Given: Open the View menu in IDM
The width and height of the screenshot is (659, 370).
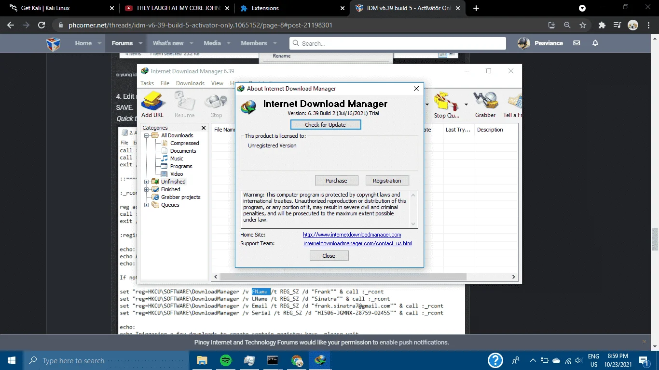Looking at the screenshot, I should pyautogui.click(x=217, y=83).
